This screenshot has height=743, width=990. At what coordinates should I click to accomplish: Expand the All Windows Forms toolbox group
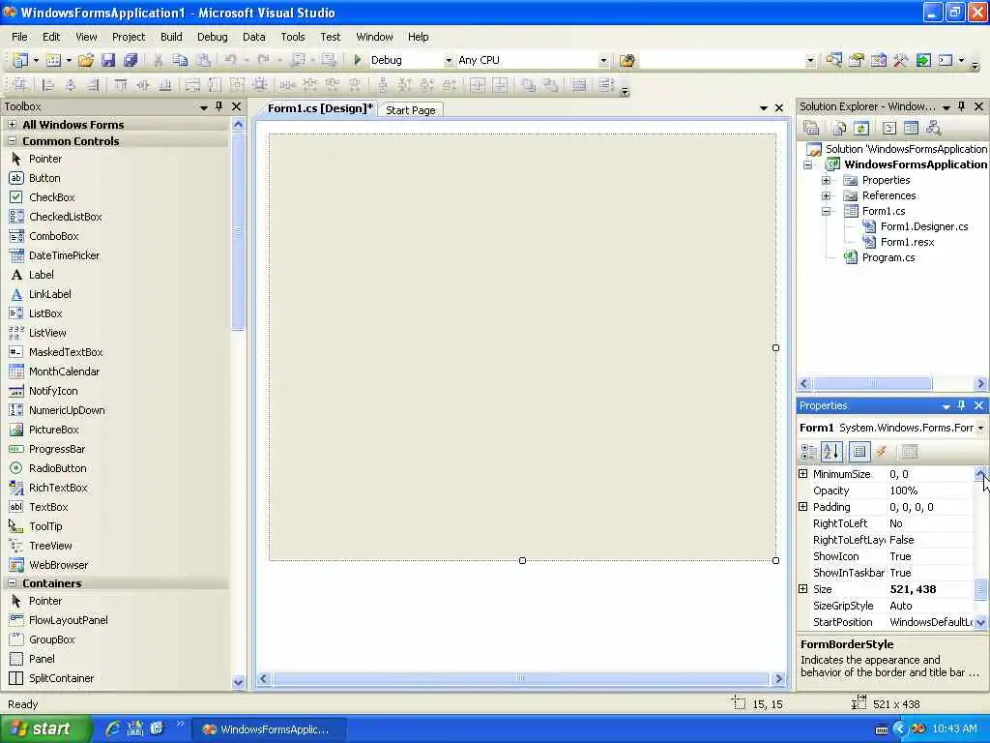tap(12, 125)
